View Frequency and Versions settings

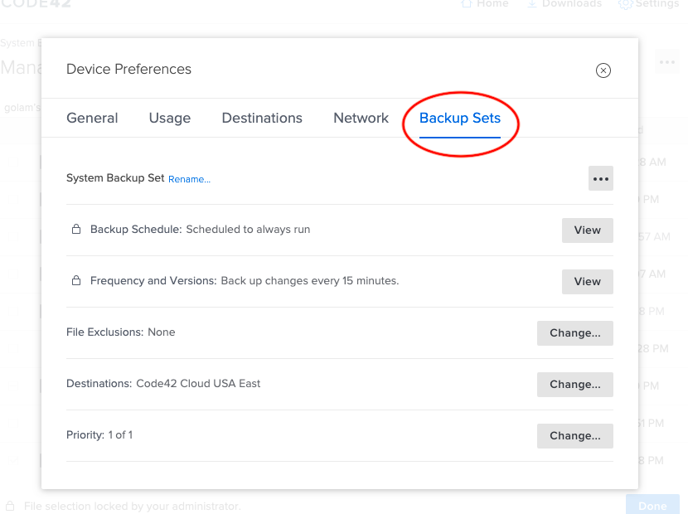[x=588, y=281]
